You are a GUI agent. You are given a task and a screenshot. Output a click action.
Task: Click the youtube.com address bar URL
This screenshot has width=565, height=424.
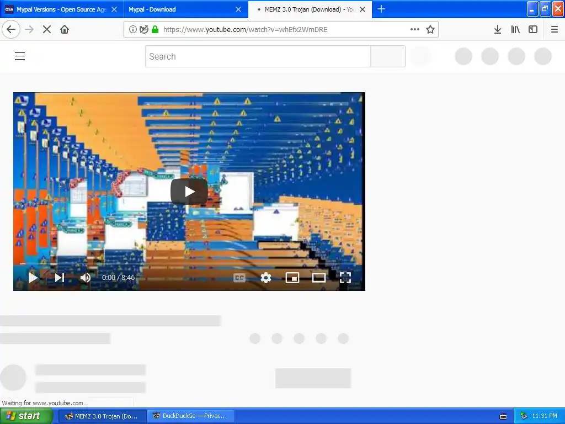[x=245, y=30]
